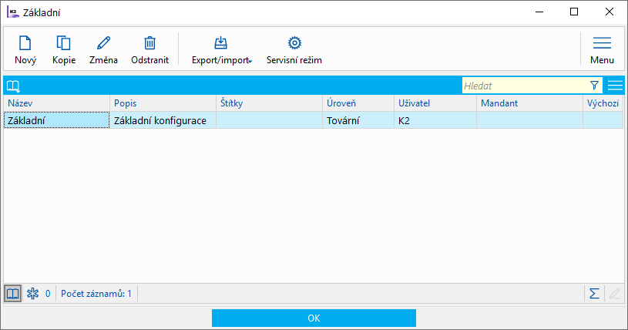
Task: Select the K2 user cell
Action: pyautogui.click(x=435, y=120)
